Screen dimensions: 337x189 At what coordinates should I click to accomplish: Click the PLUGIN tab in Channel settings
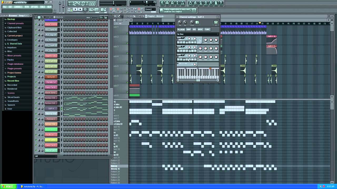181,29
